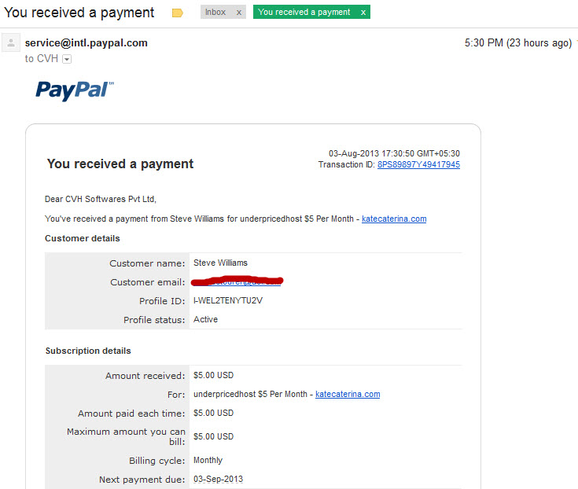
Task: Click the Amount received $5.00 USD value
Action: click(x=213, y=376)
